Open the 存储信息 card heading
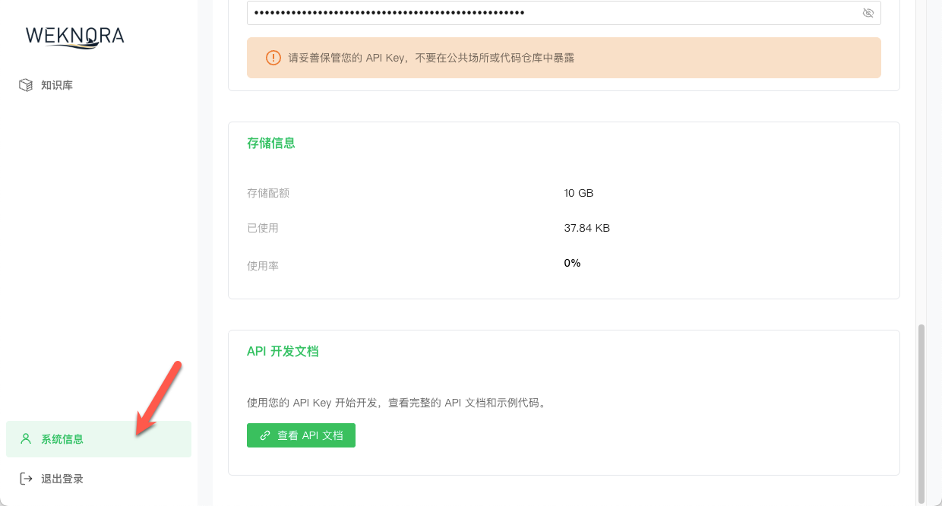Screen dimensions: 942x506 coord(271,143)
